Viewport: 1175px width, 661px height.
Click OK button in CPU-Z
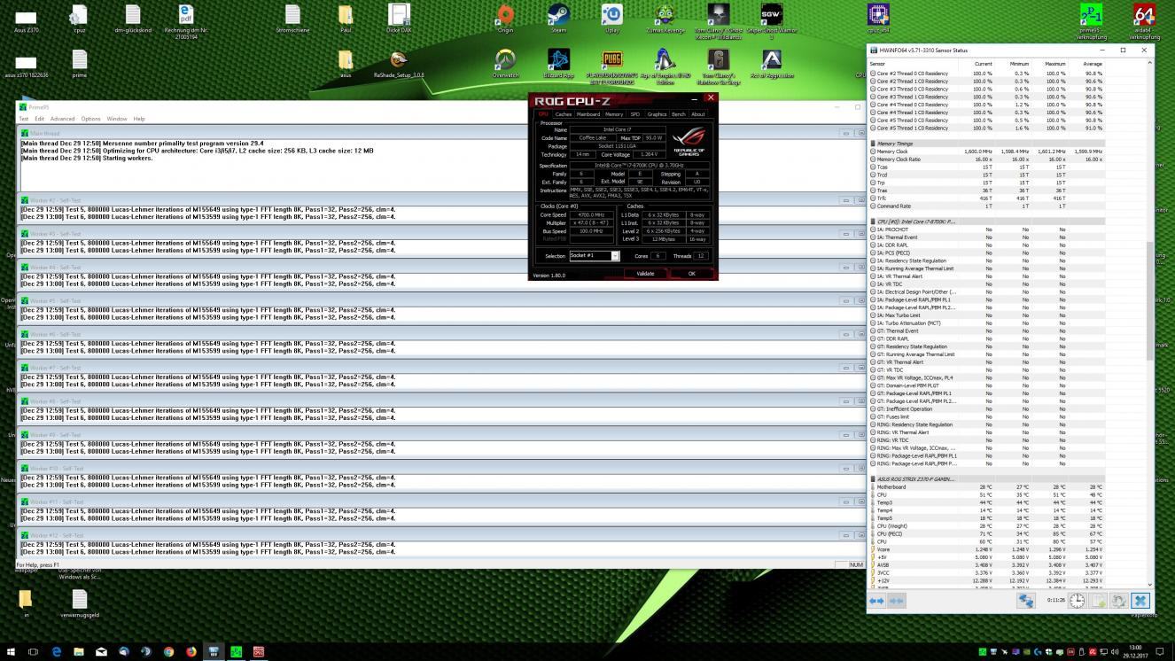pyautogui.click(x=692, y=274)
